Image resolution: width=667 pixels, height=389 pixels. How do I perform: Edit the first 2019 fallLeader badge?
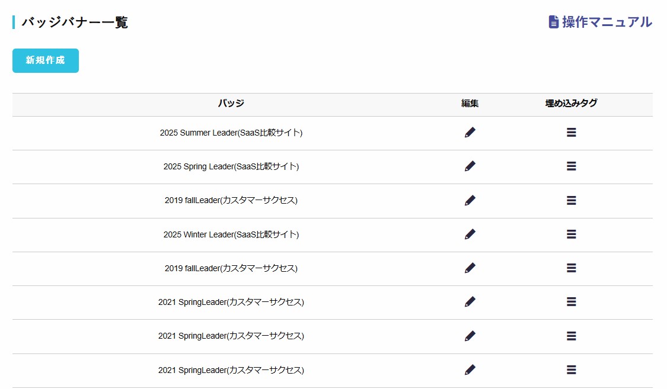click(x=470, y=200)
